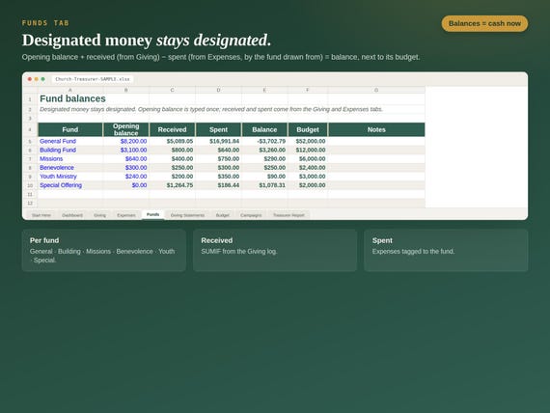Open the Giving sheet tab
Image resolution: width=550 pixels, height=413 pixels.
(99, 215)
